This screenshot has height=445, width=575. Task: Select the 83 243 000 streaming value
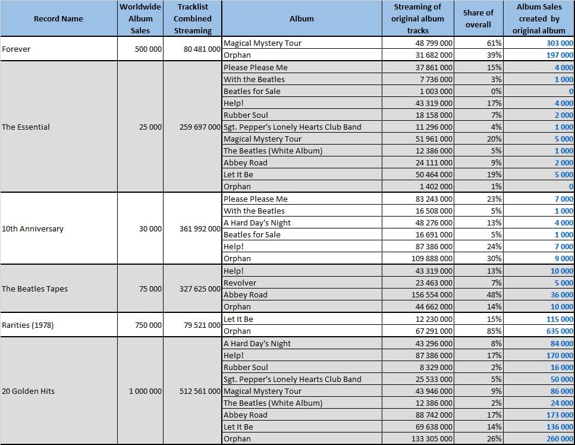(x=417, y=199)
